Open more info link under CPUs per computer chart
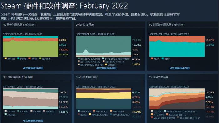 click(x=33, y=121)
